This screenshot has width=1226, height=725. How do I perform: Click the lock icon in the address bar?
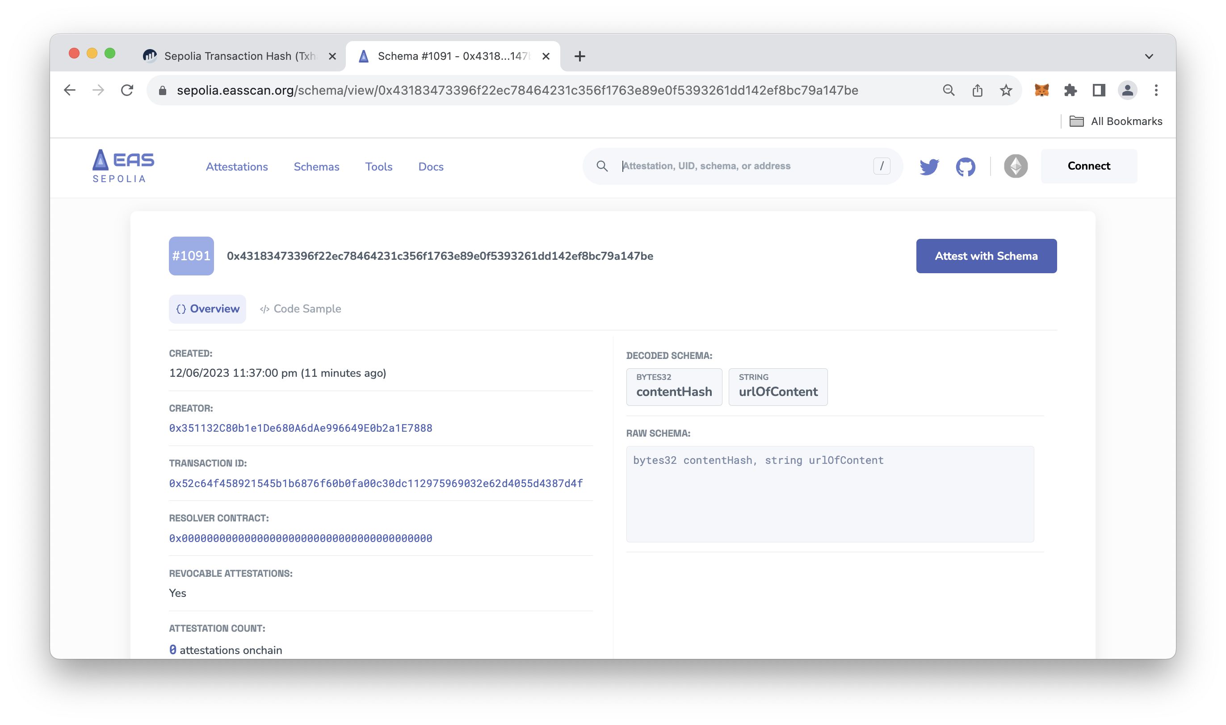coord(163,90)
